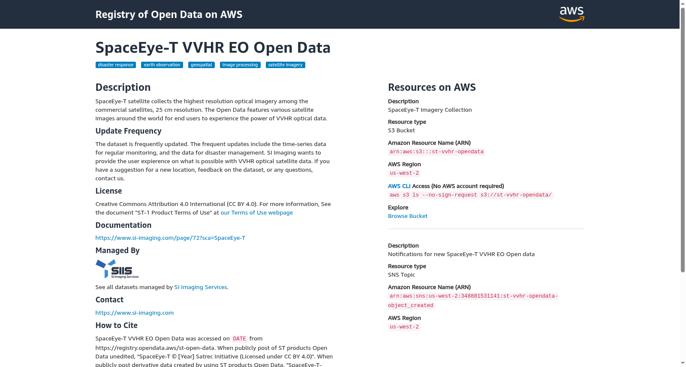The width and height of the screenshot is (686, 367).
Task: Select the satellite imagery tag
Action: 286,65
